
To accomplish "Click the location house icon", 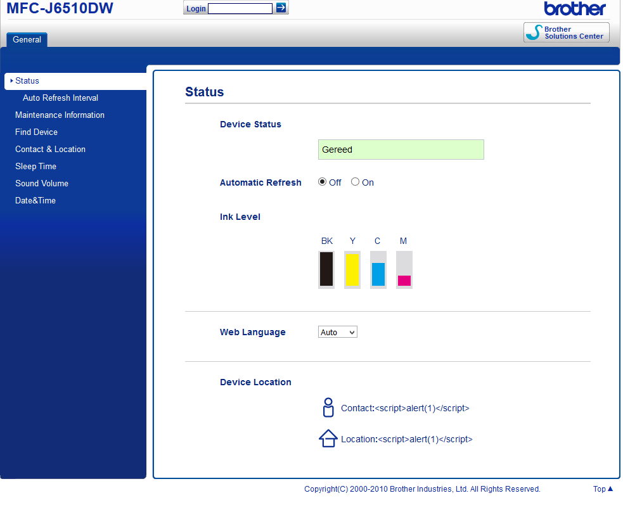I will point(328,438).
